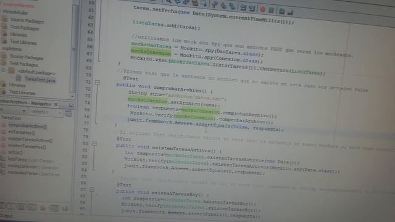The height and width of the screenshot is (222, 395).
Task: Go to existenTareasHoy() in Navigator
Action: (x=27, y=146)
